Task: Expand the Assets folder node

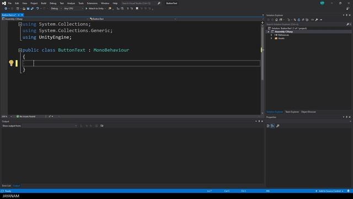Action: (271, 38)
